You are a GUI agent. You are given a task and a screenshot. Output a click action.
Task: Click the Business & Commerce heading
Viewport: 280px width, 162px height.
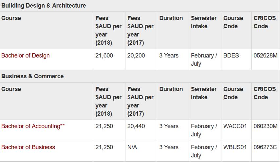point(32,76)
